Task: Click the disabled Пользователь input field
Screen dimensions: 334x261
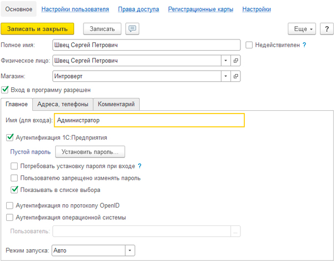Action: click(x=141, y=231)
